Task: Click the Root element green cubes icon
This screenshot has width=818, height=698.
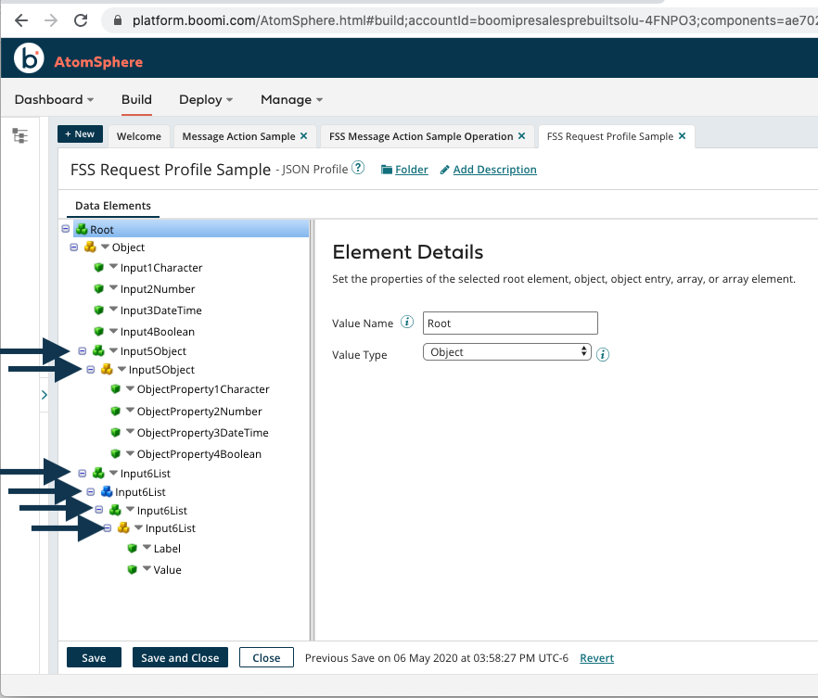Action: coord(82,229)
